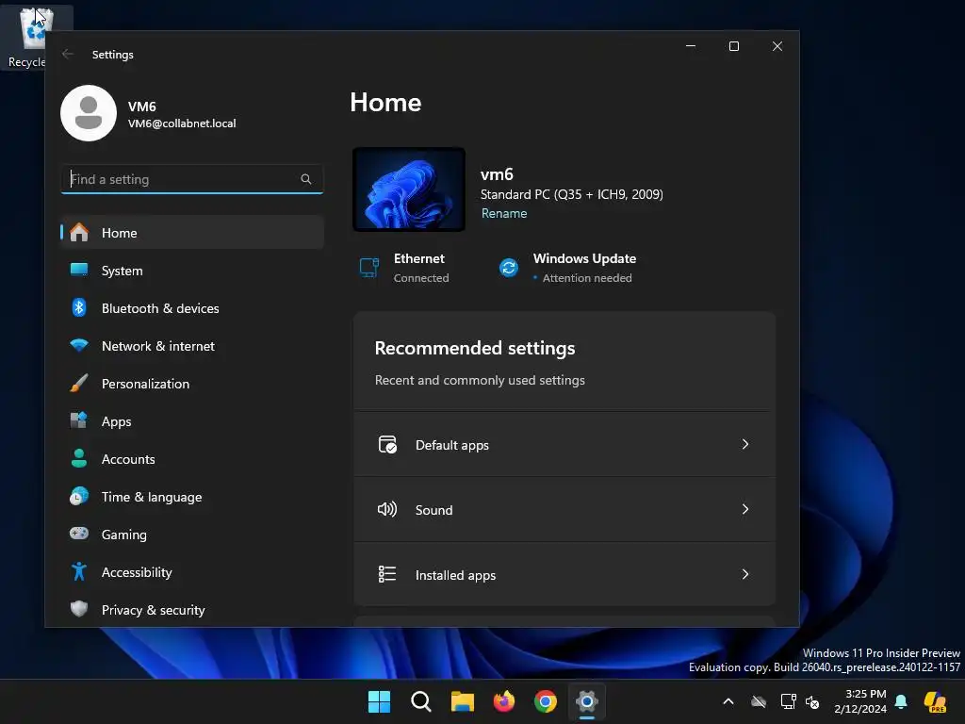The image size is (965, 724).
Task: Click the Ethernet network icon
Action: (x=369, y=268)
